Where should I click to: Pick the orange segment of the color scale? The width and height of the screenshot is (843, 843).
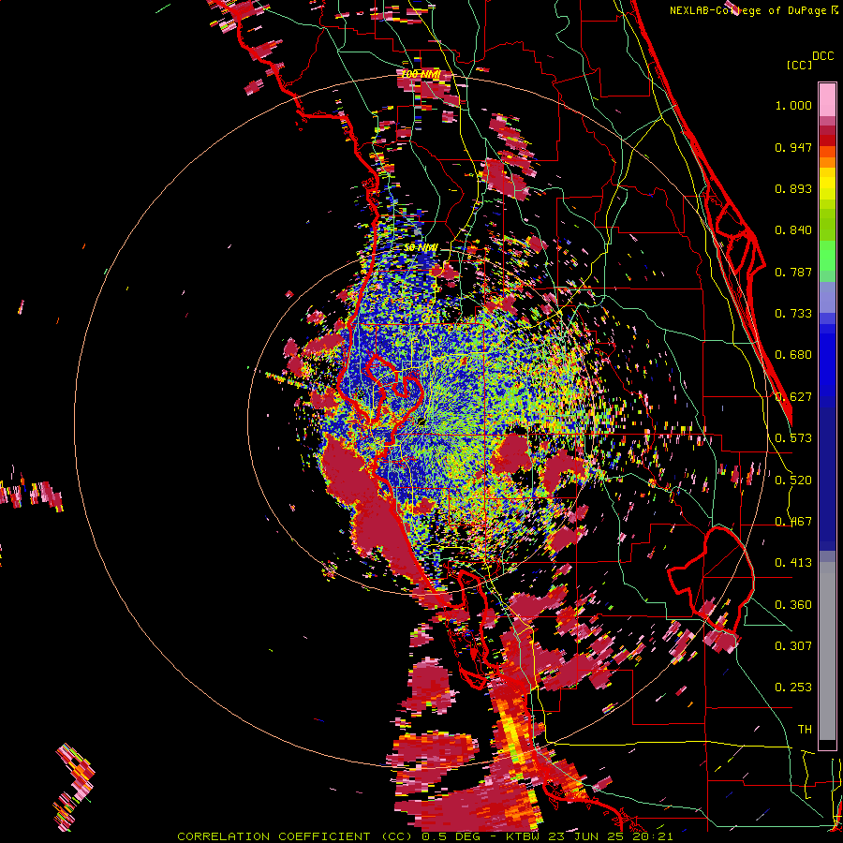827,162
